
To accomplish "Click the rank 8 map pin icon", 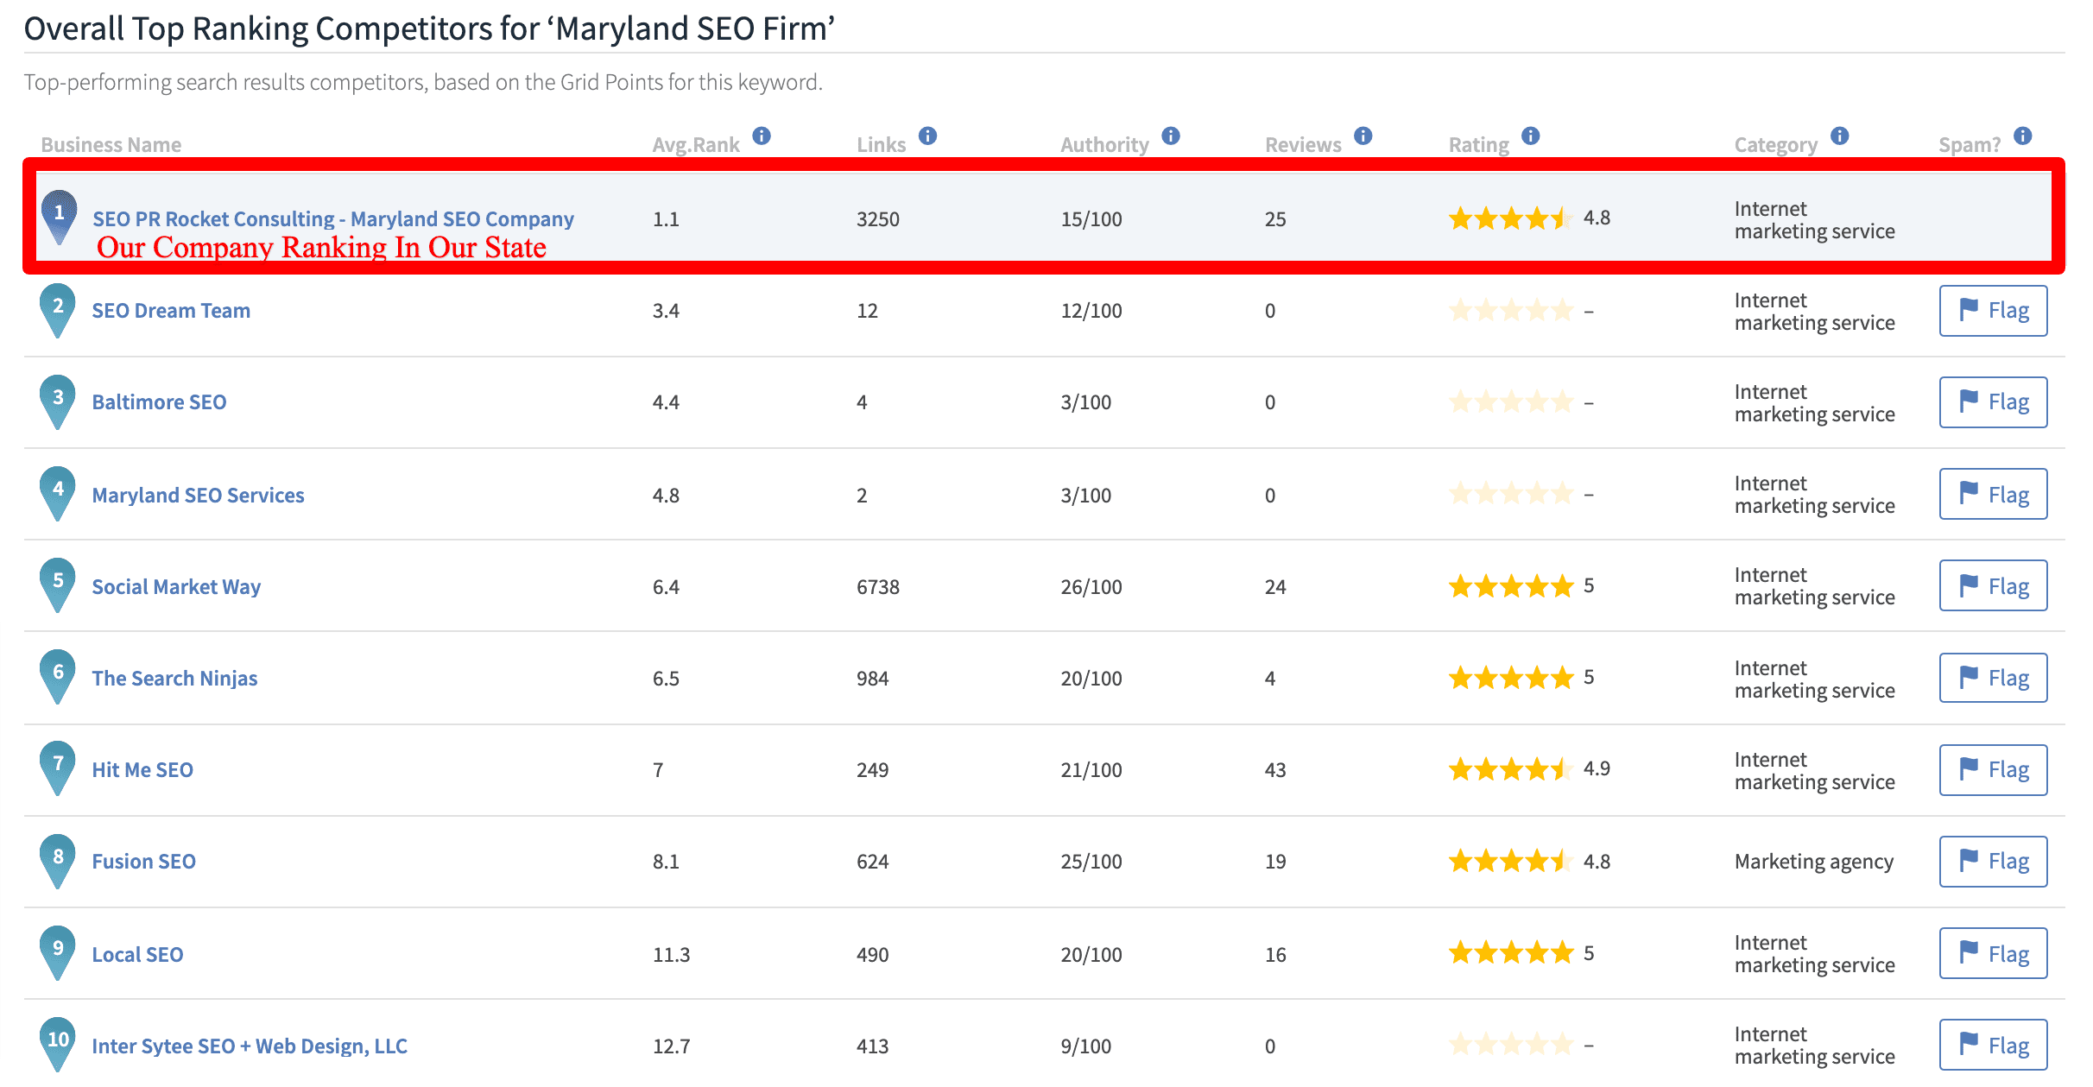I will click(x=58, y=861).
